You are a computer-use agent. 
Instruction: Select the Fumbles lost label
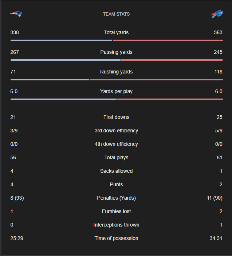click(x=116, y=211)
